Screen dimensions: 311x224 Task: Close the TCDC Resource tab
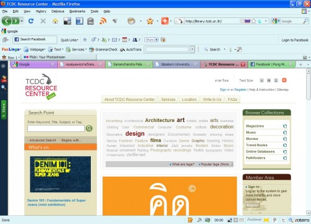tap(243, 65)
